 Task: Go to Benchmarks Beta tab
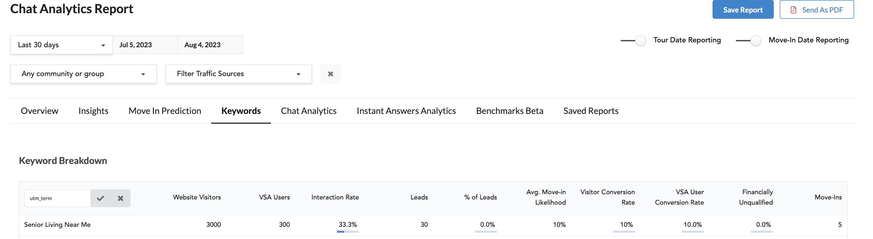coord(509,111)
